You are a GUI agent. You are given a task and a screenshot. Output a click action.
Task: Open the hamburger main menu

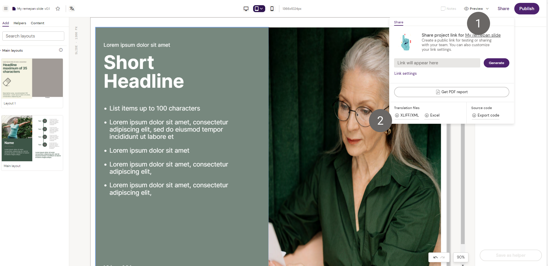[x=6, y=9]
